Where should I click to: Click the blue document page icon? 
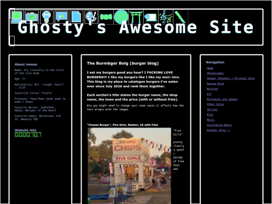click(77, 17)
